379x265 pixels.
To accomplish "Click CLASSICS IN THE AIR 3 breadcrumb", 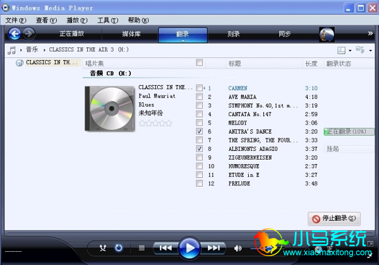I will tap(89, 50).
